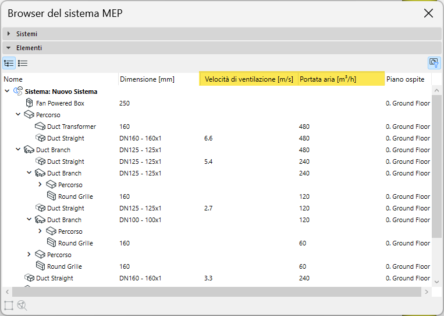Click the Portata aria column header

(328, 79)
